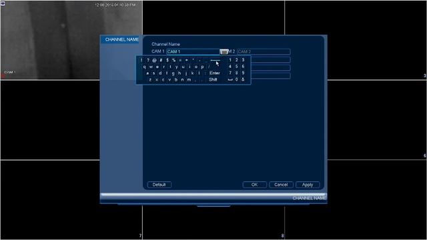Tap the letter f key
This screenshot has width=427, height=240.
pyautogui.click(x=167, y=73)
